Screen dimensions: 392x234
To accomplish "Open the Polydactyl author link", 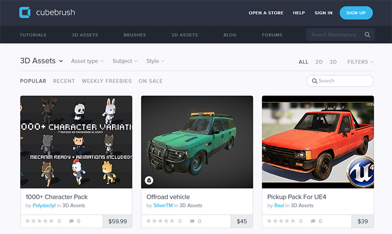I will click(x=44, y=205).
